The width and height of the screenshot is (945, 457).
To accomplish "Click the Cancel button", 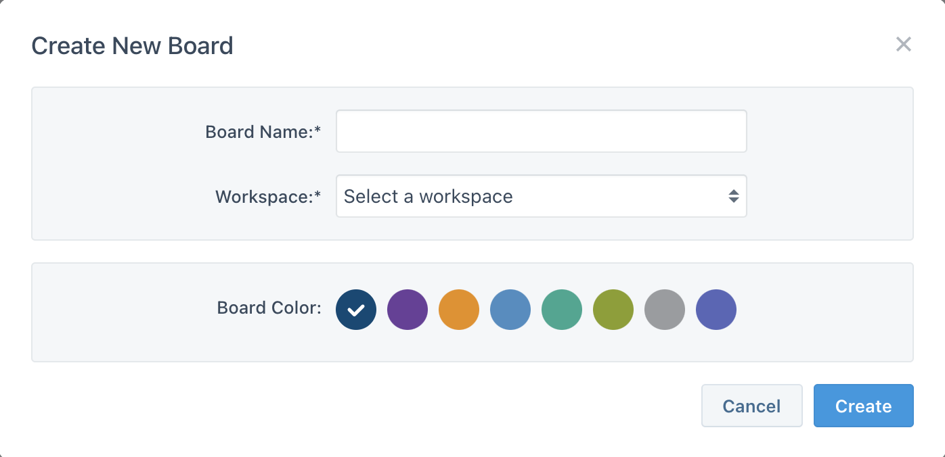I will [x=752, y=406].
